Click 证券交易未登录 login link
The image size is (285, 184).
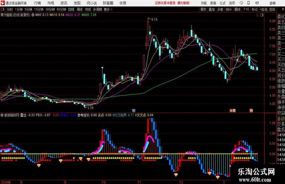(x=165, y=3)
